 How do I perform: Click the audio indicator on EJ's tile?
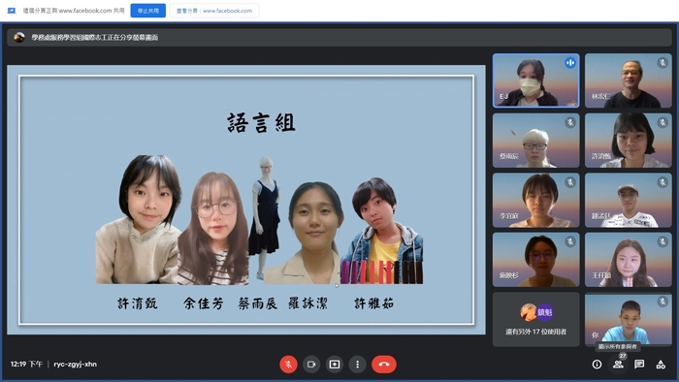point(570,63)
